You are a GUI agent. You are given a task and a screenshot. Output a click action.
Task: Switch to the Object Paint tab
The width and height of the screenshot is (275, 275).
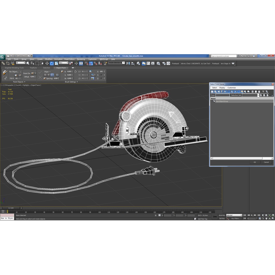[x=61, y=68]
